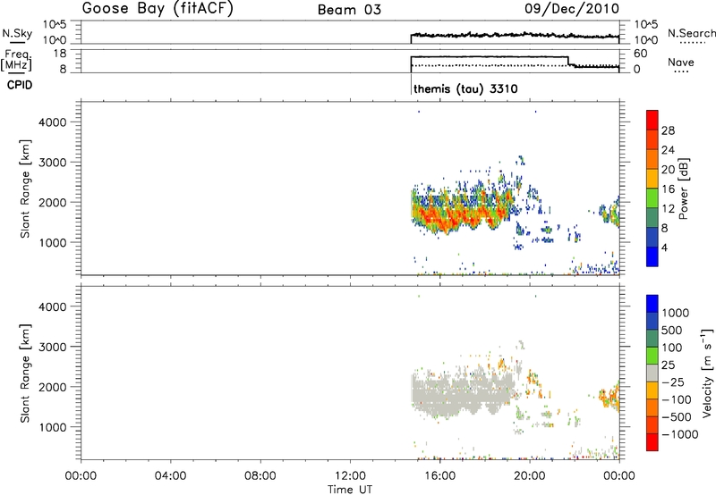Image resolution: width=716 pixels, height=495 pixels.
Task: Click the '28' power scale value
Action: 668,130
